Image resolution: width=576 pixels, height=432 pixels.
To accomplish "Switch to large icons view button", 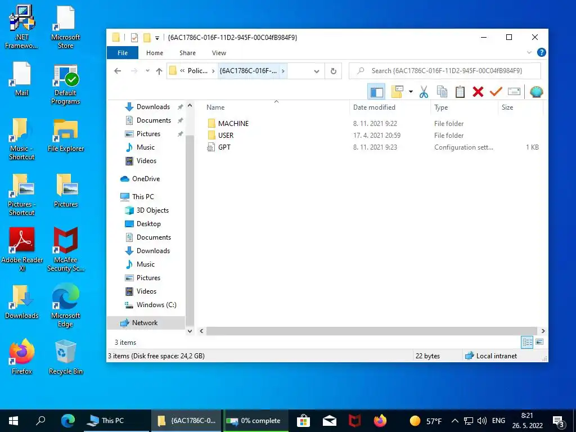I will point(539,343).
